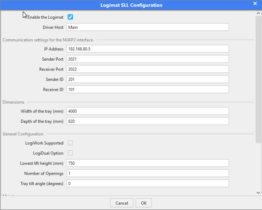This screenshot has height=210, width=262.
Task: Edit the Sender ID field
Action: pos(148,79)
